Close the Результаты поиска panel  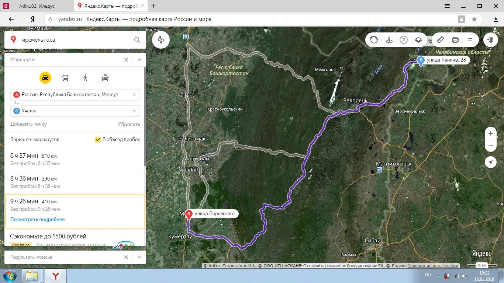[x=126, y=257]
